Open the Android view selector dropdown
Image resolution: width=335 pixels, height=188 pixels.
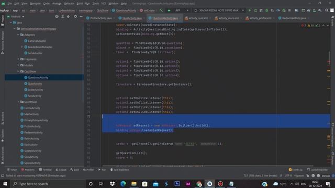pyautogui.click(x=16, y=16)
